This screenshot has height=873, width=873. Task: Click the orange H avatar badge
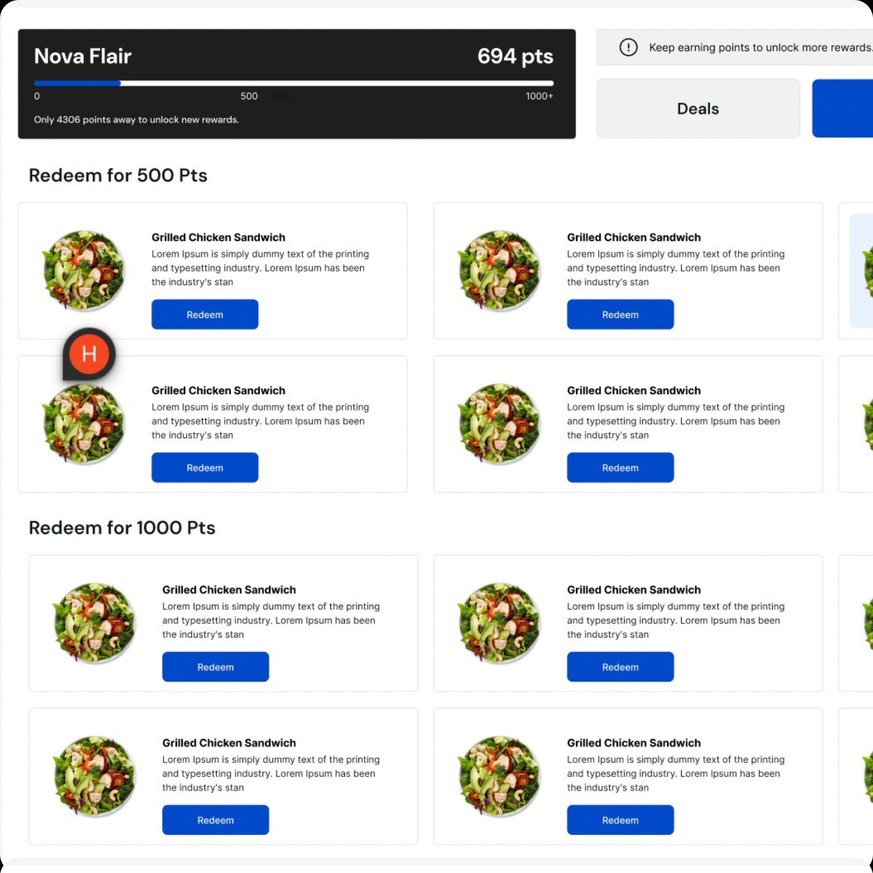[89, 354]
